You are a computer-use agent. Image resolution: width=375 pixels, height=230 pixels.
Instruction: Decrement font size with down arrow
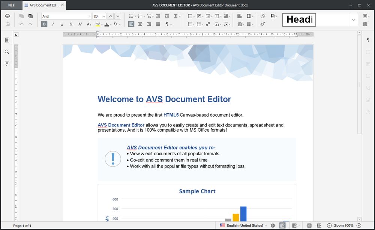coord(118,16)
